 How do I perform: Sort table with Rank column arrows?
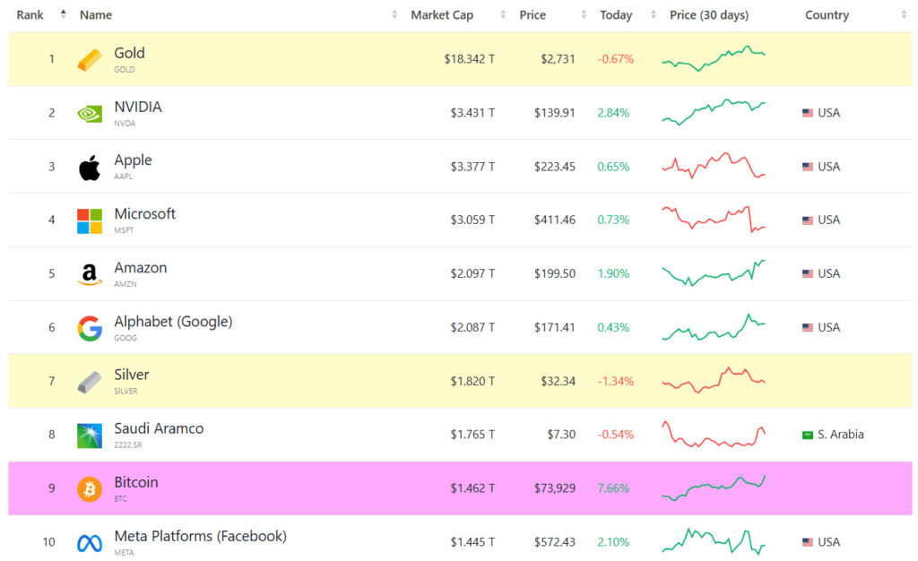click(64, 14)
